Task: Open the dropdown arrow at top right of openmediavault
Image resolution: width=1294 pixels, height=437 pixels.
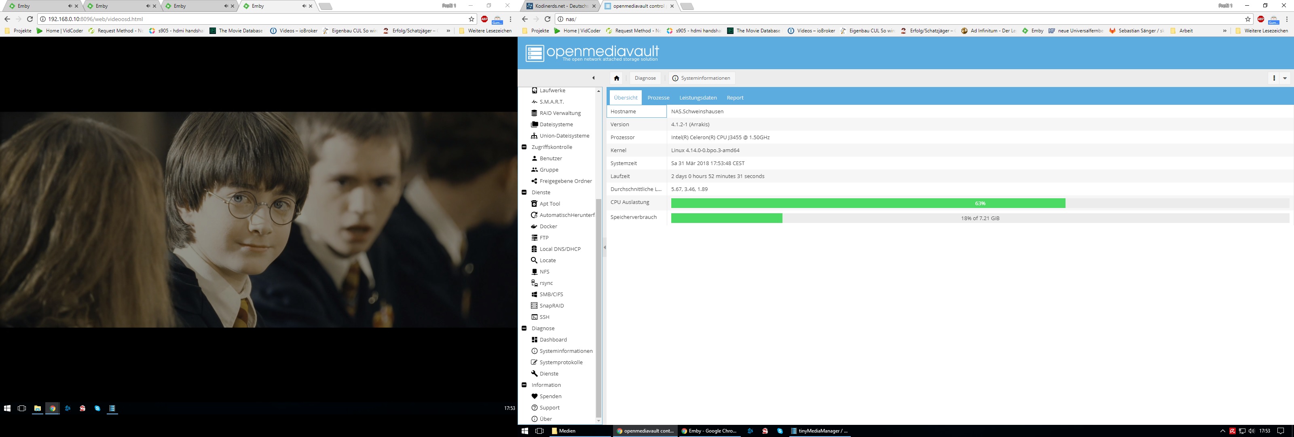Action: coord(1284,78)
